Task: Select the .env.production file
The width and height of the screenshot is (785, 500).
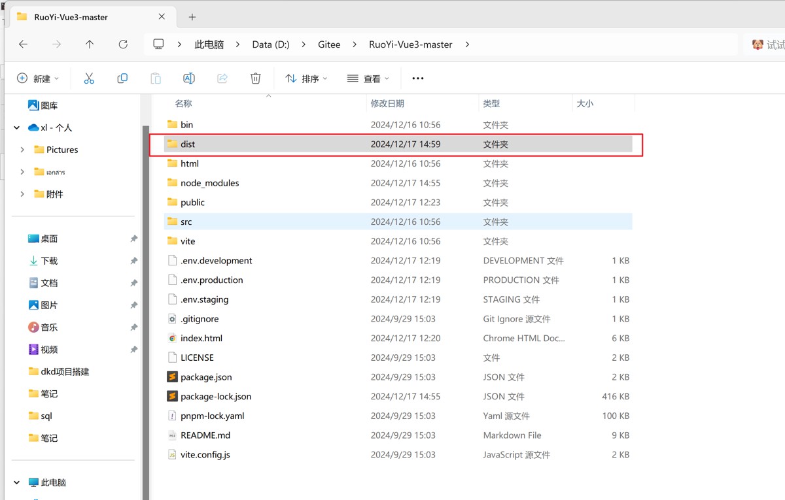Action: (x=211, y=280)
